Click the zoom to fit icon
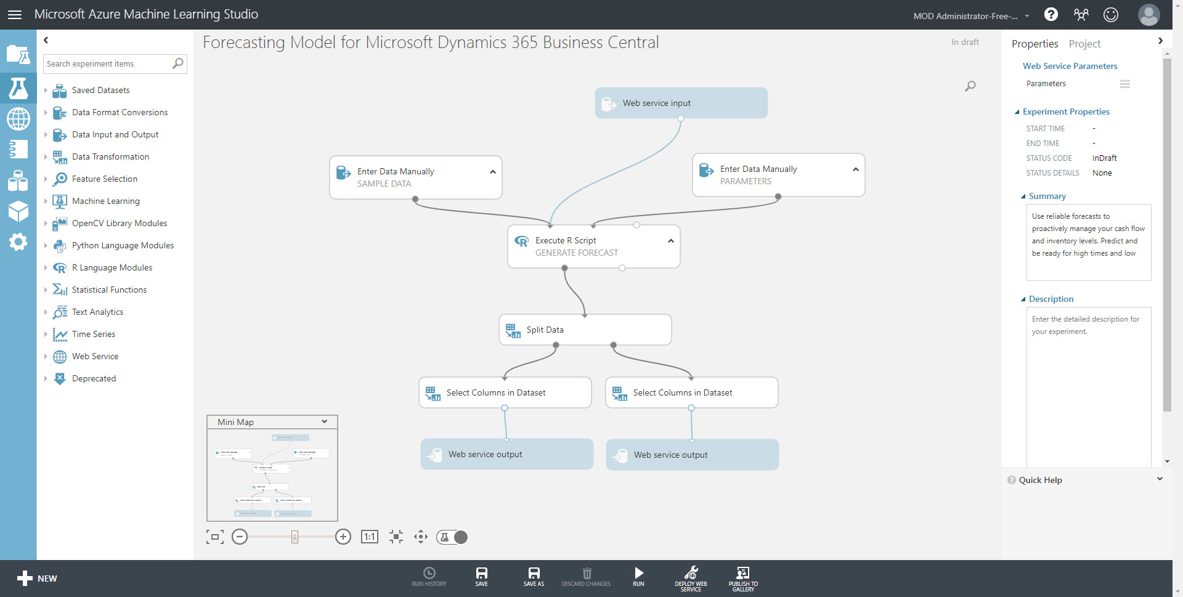Viewport: 1183px width, 597px height. [215, 537]
